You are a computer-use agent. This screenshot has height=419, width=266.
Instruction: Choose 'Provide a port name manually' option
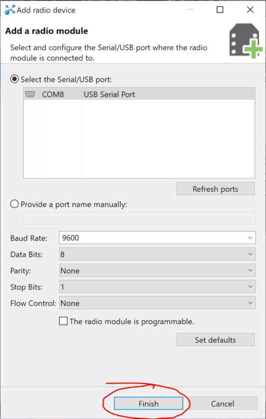(15, 204)
